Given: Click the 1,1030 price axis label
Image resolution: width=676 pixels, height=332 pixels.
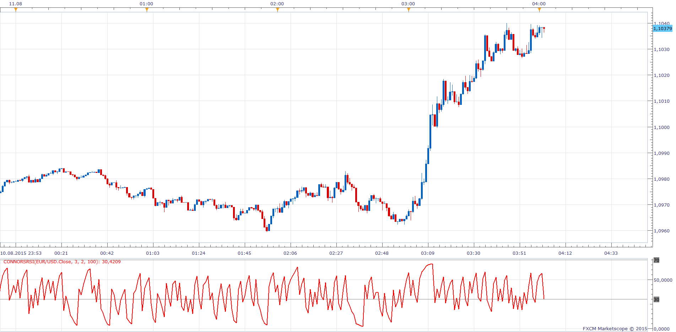Looking at the screenshot, I should [x=661, y=49].
